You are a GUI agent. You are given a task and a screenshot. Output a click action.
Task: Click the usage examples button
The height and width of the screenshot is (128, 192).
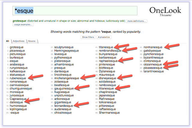[x=23, y=25]
